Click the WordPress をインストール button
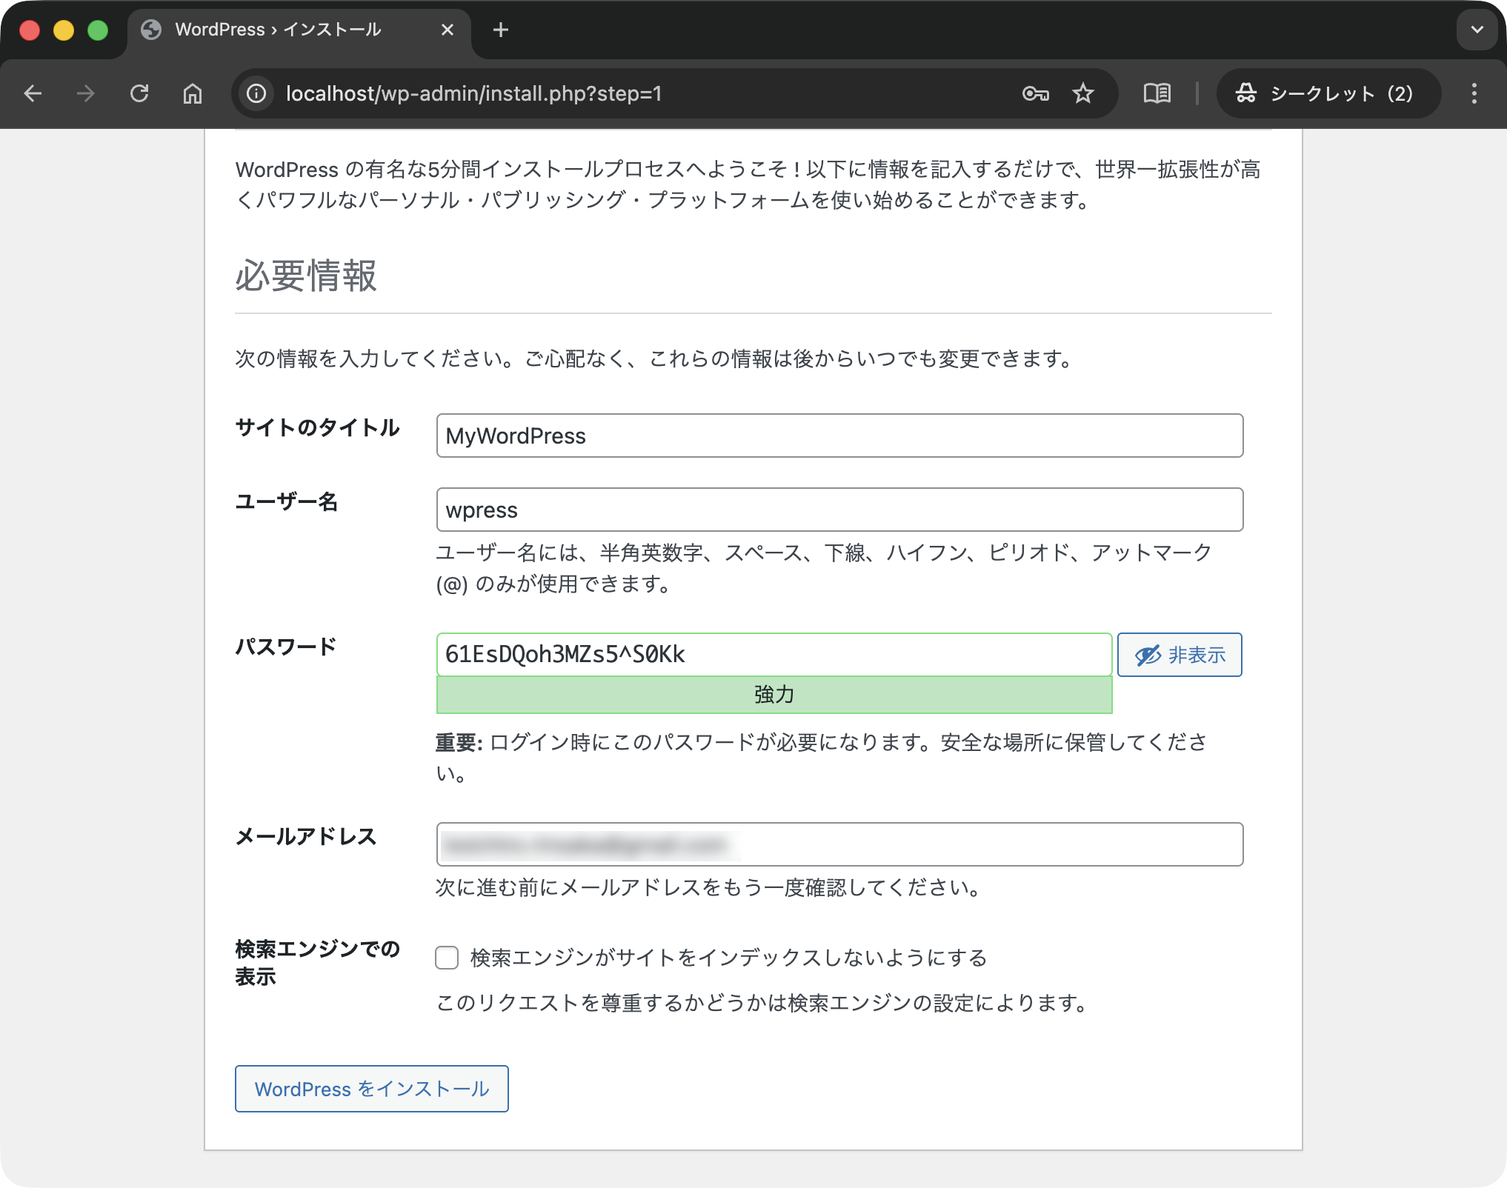This screenshot has width=1507, height=1188. click(x=372, y=1089)
